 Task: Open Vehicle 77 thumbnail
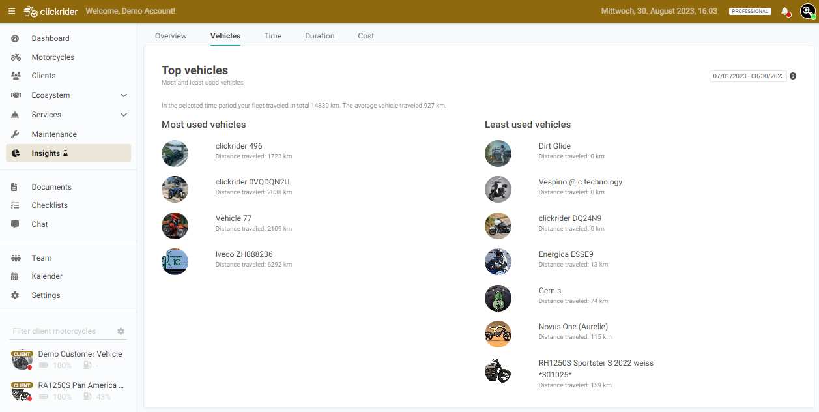(x=175, y=226)
